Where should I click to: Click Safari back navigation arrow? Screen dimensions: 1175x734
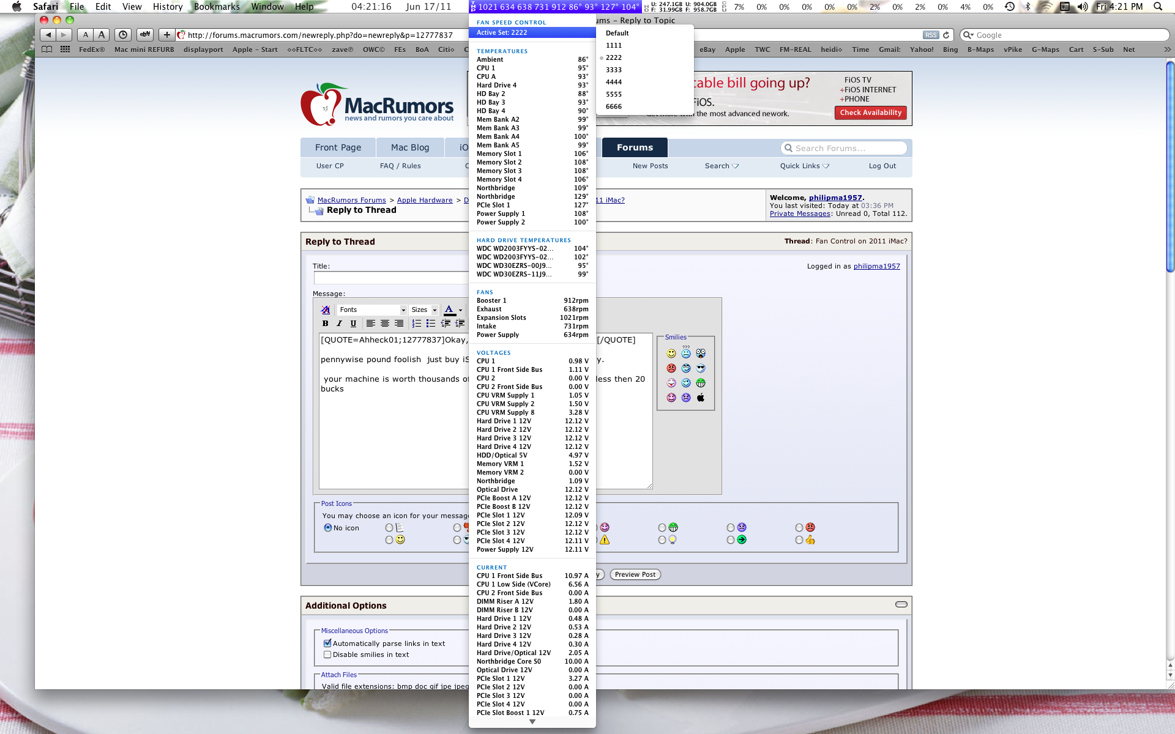tap(48, 35)
